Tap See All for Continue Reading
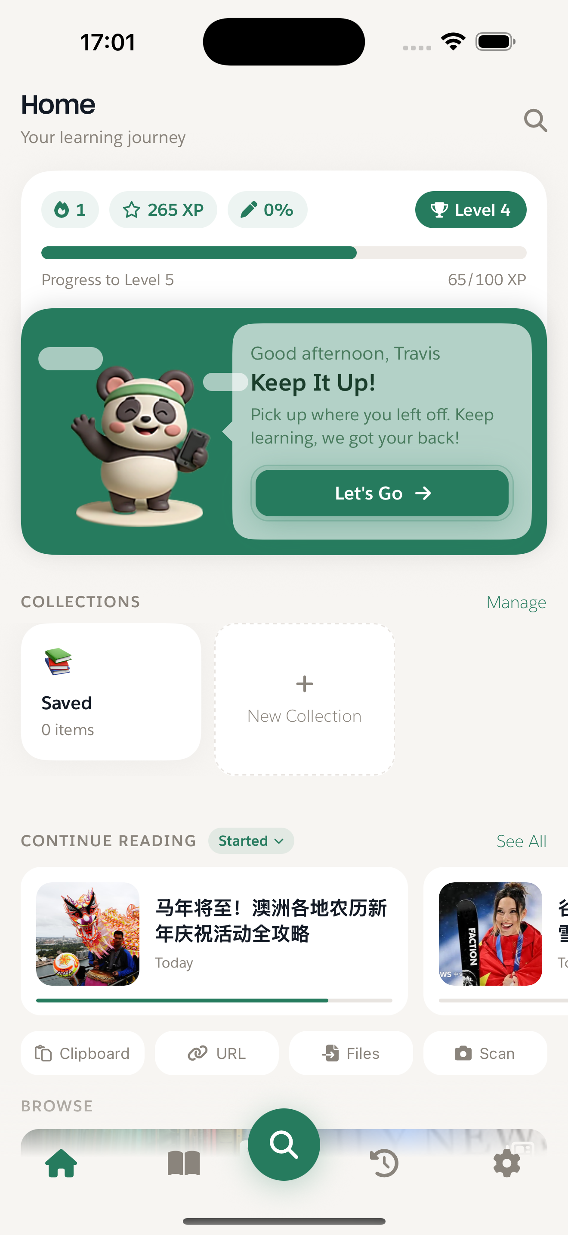568x1235 pixels. tap(521, 841)
